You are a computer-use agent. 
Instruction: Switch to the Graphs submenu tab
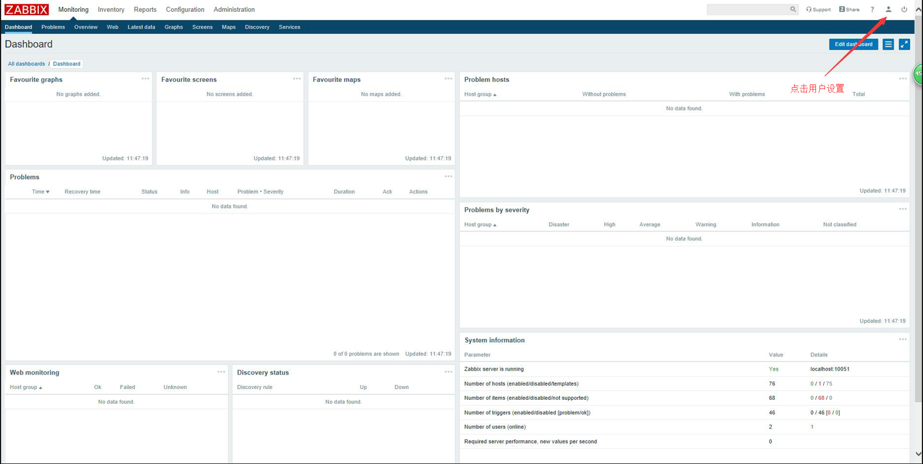point(173,27)
